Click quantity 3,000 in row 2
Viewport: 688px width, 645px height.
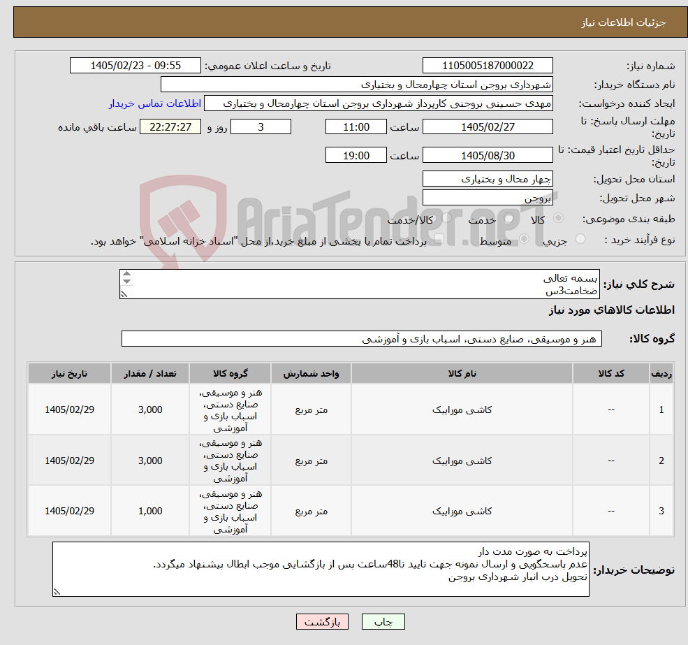(150, 461)
